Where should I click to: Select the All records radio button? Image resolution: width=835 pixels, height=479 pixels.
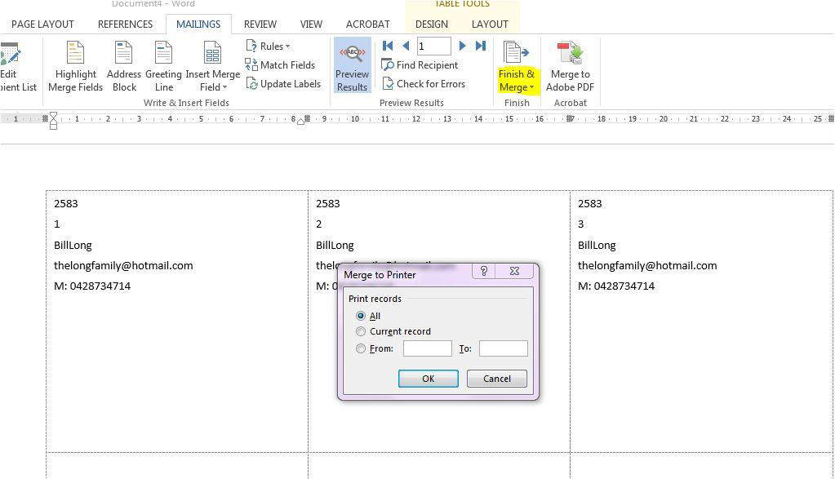361,316
